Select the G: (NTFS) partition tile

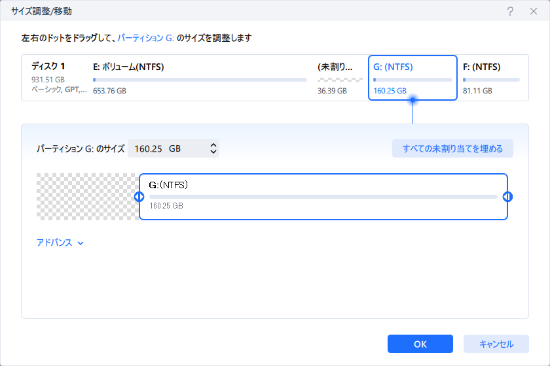tap(413, 78)
